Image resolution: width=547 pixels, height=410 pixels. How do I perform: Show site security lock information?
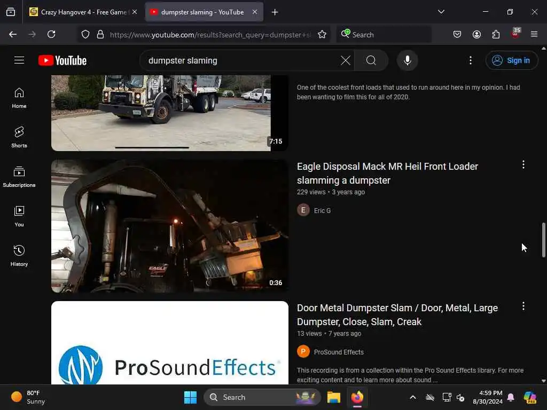100,34
